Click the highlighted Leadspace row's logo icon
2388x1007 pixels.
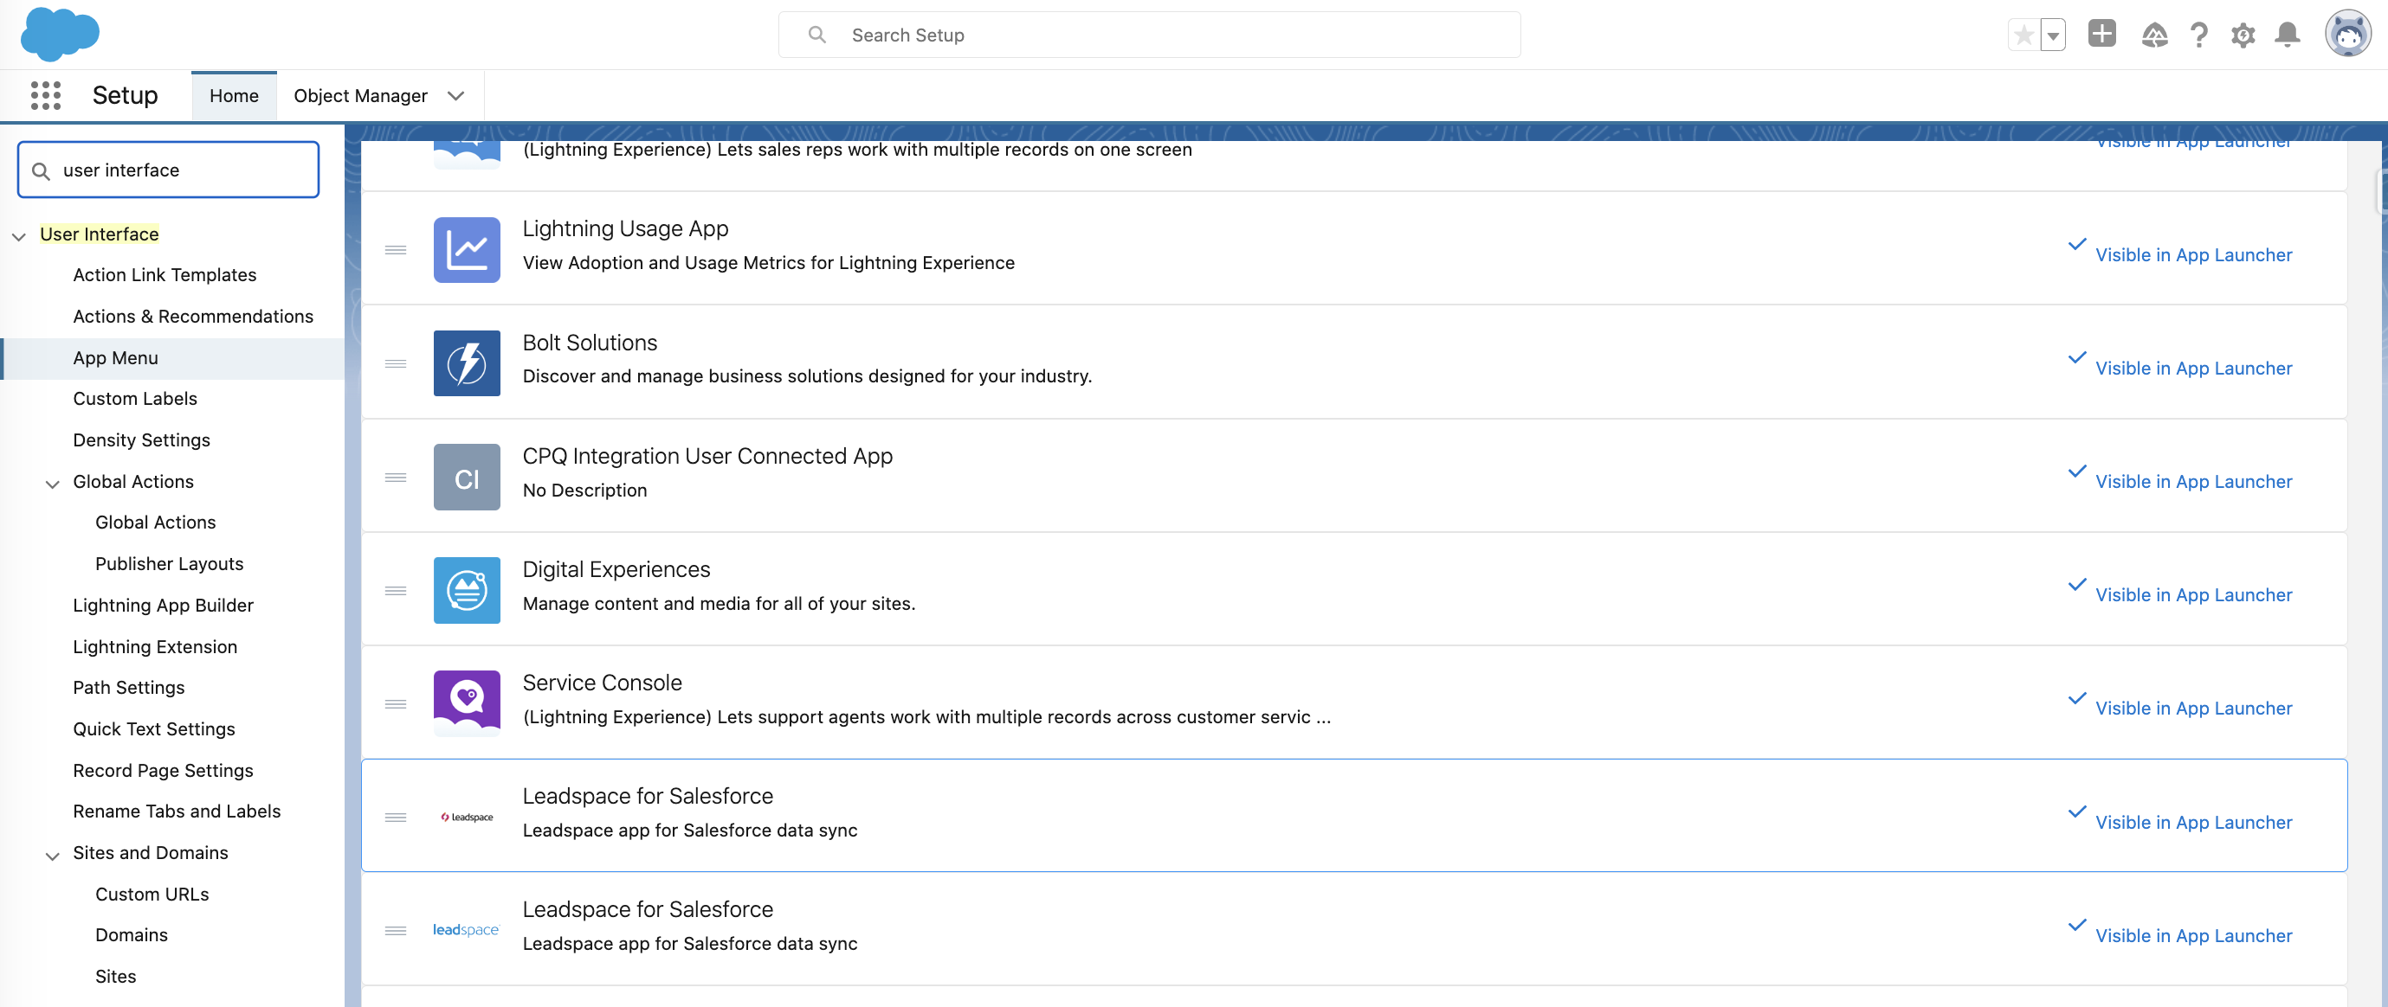[x=467, y=817]
